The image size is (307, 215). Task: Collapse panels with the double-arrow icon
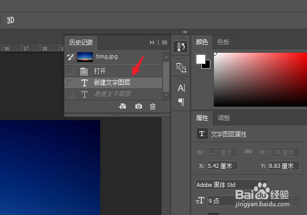pyautogui.click(x=185, y=32)
